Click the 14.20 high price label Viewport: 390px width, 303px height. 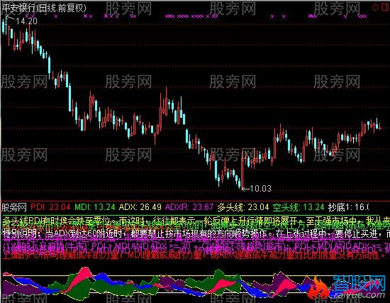[x=26, y=21]
